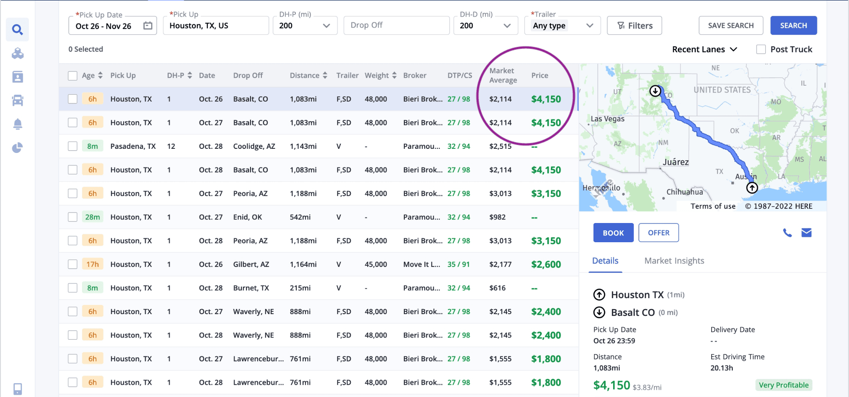Select the Details tab
Viewport: 849px width, 397px height.
[x=605, y=261]
